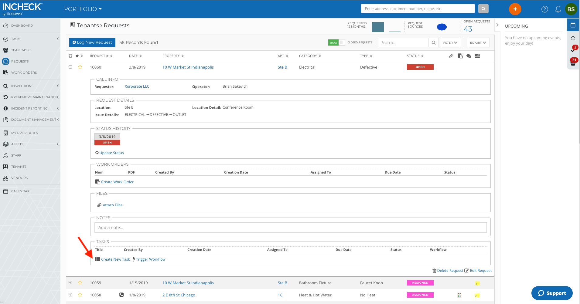Screen dimensions: 580x304
Task: Click the orange plus add button
Action: coord(515,9)
